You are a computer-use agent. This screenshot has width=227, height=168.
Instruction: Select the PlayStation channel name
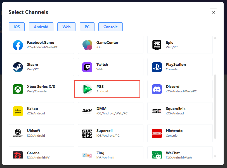(176, 65)
